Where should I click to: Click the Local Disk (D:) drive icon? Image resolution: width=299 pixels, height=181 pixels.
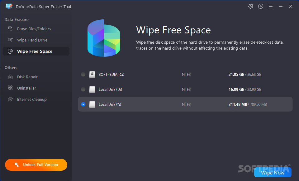(92, 89)
